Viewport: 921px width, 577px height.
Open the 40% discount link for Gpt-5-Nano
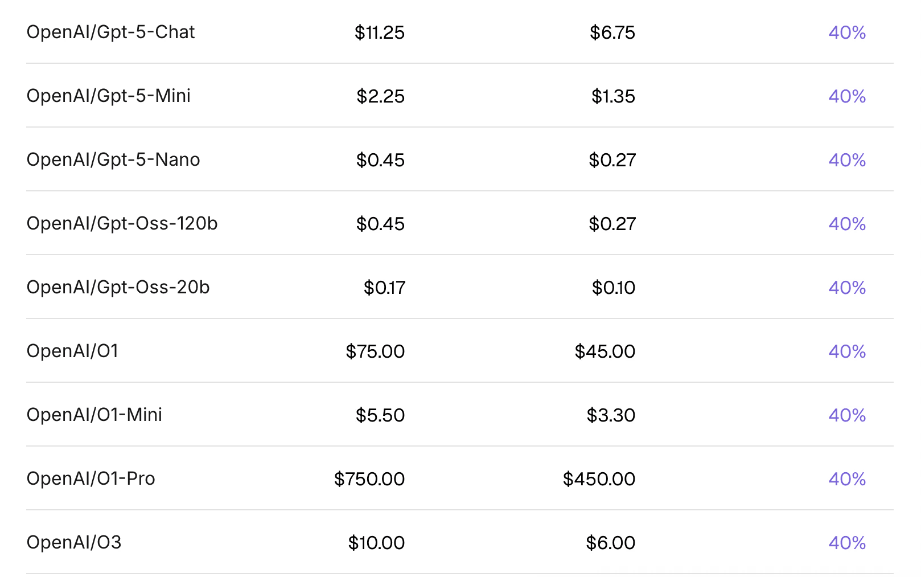(847, 160)
